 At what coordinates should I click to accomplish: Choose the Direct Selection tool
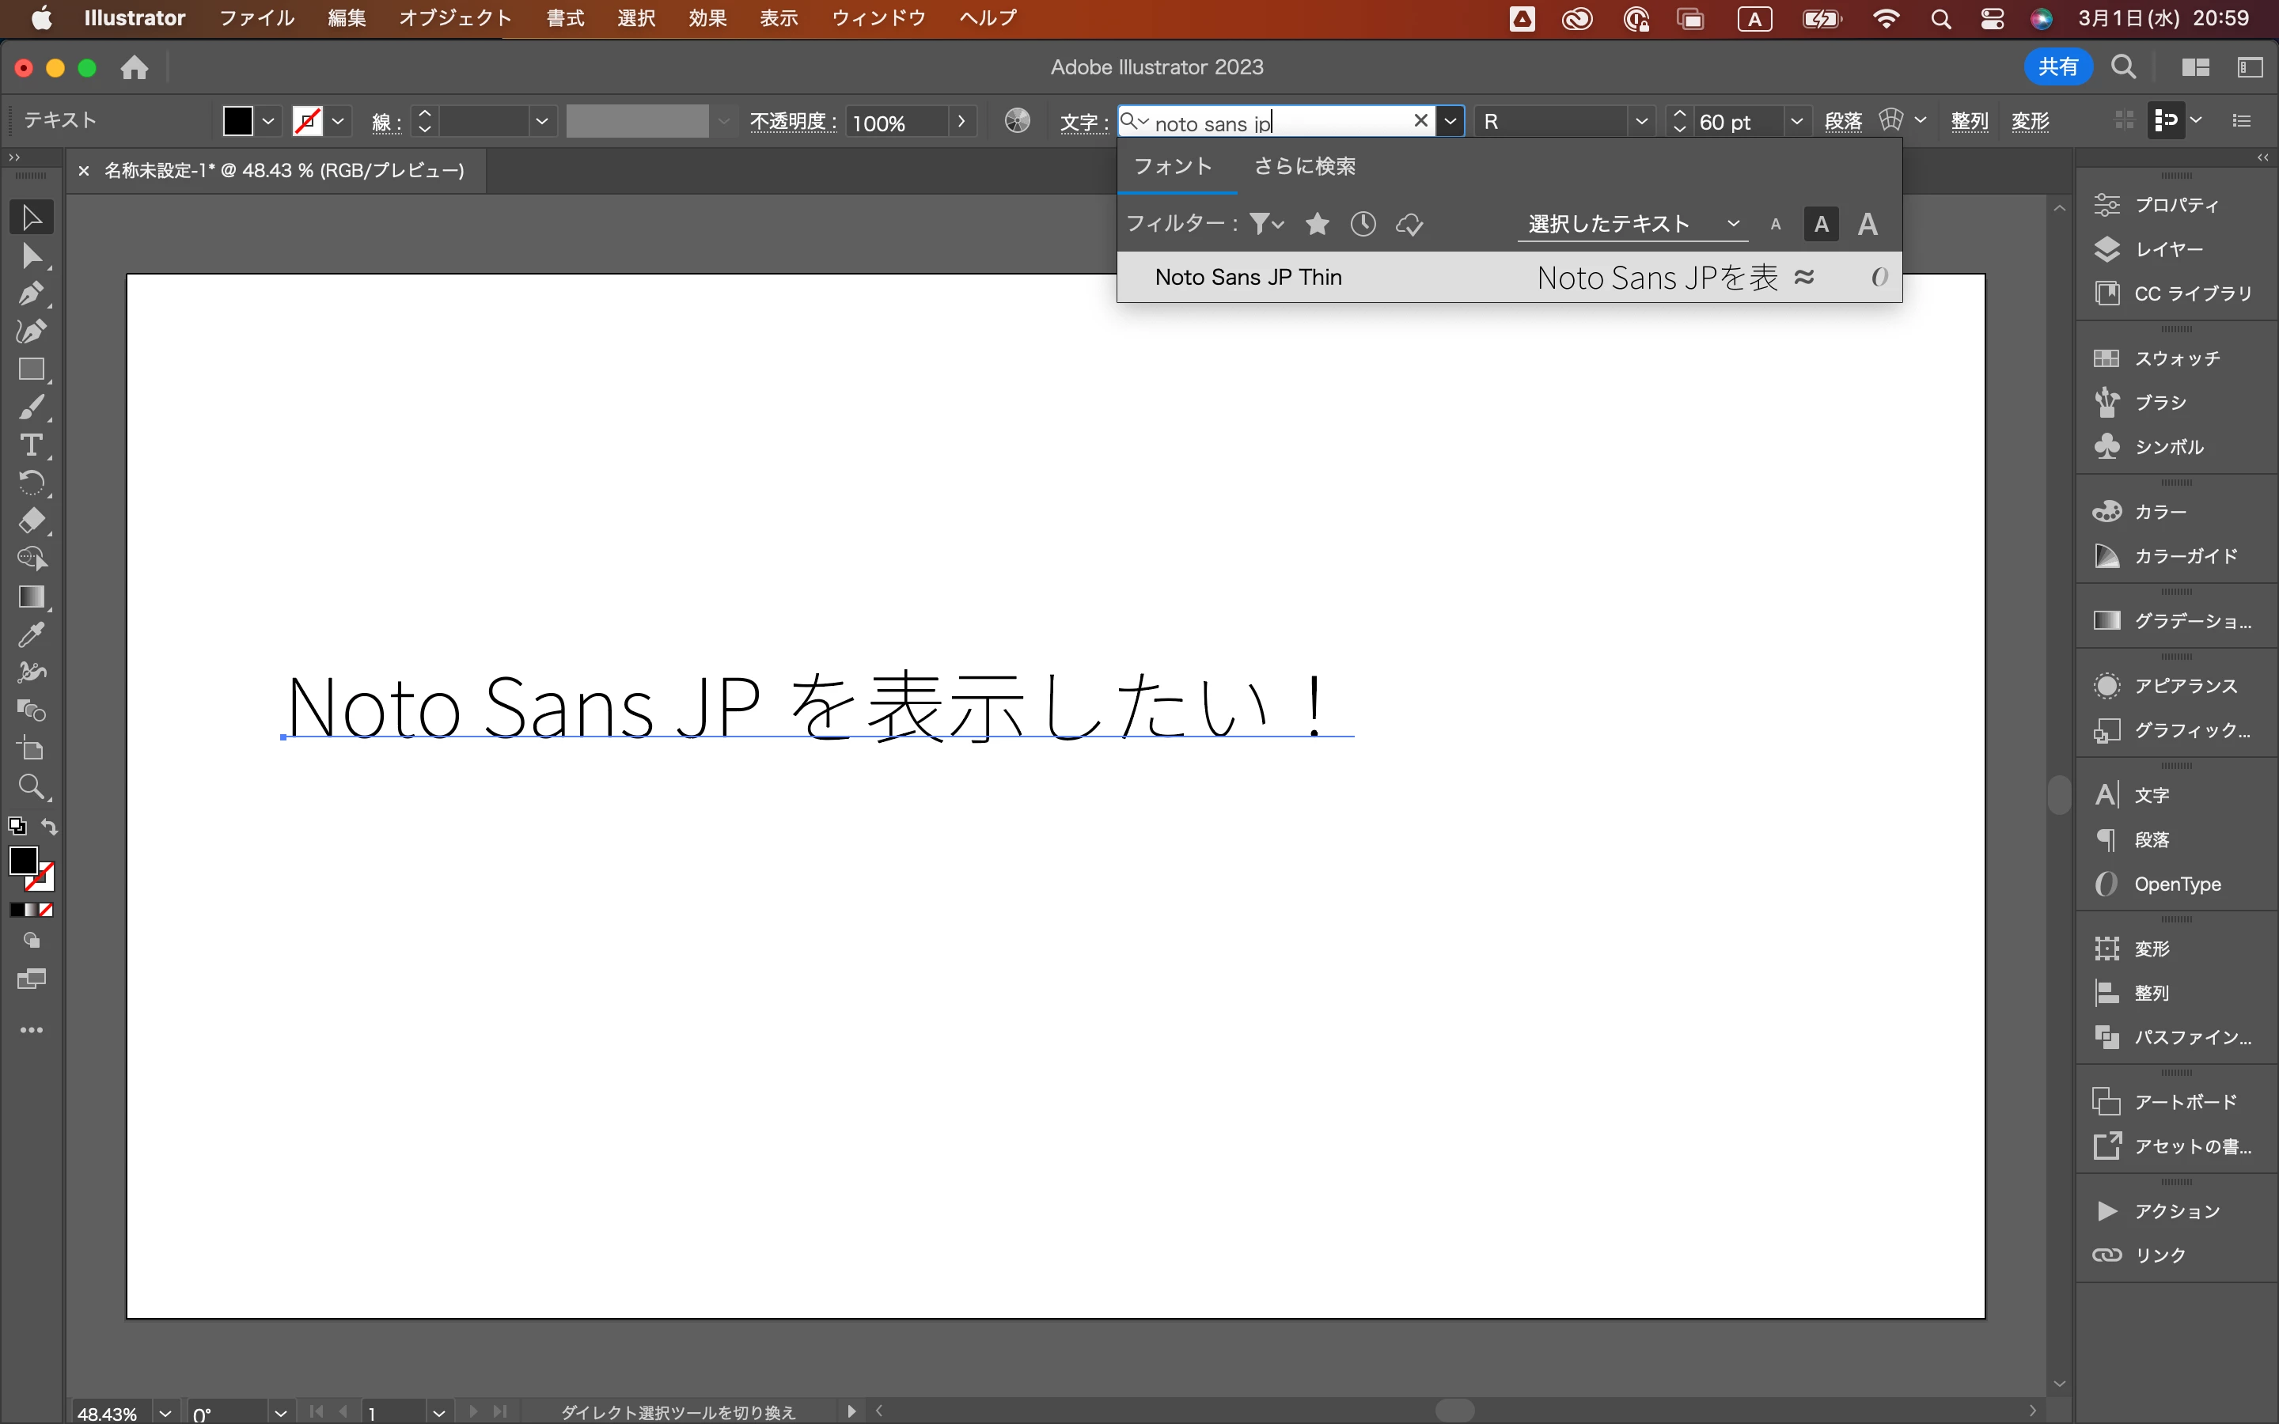[31, 256]
